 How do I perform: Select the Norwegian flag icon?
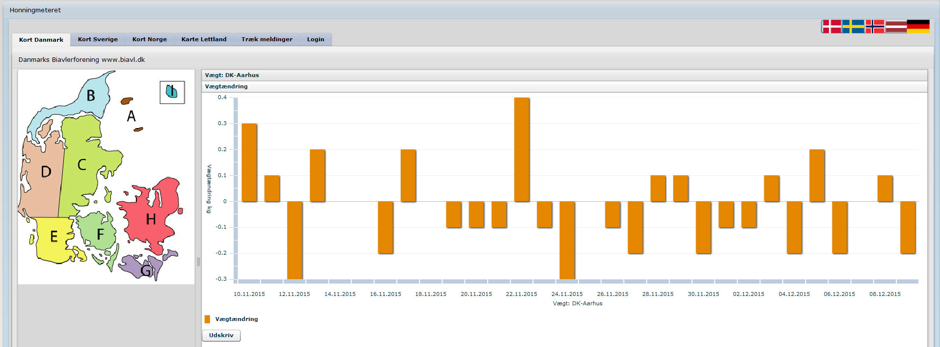pyautogui.click(x=875, y=27)
